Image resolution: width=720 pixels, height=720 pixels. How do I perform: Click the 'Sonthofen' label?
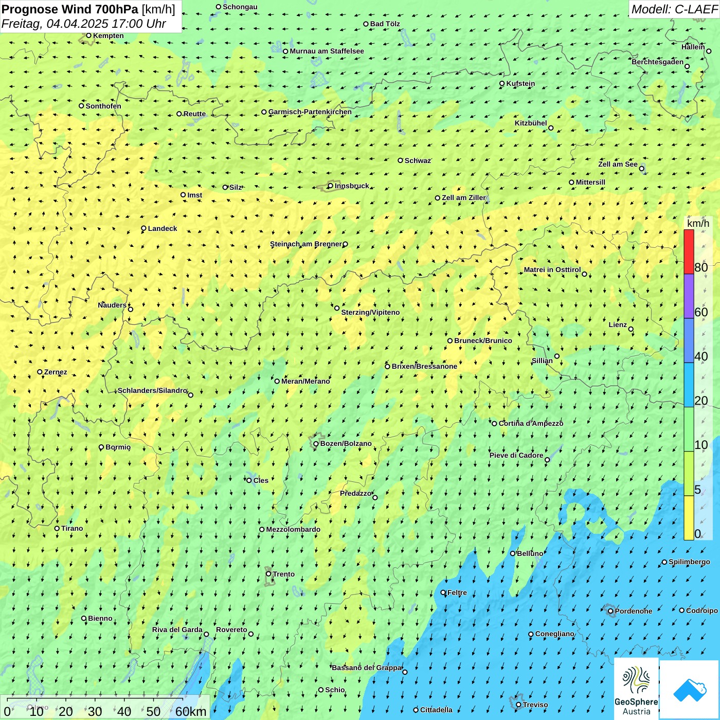pyautogui.click(x=103, y=106)
